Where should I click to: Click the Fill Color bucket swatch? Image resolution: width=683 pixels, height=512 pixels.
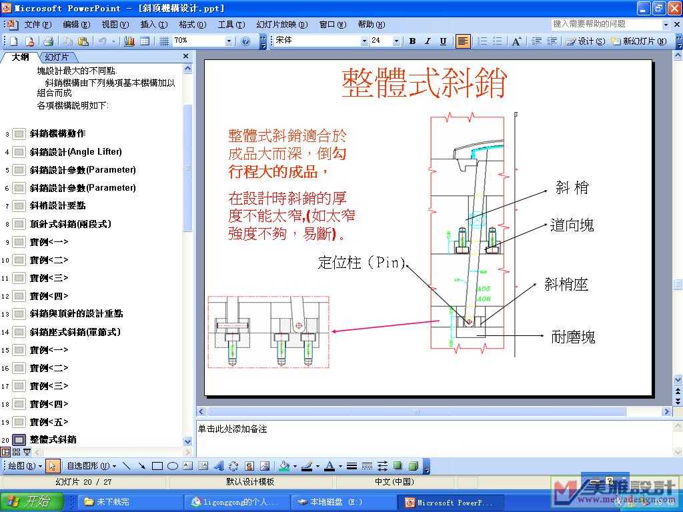click(x=284, y=466)
